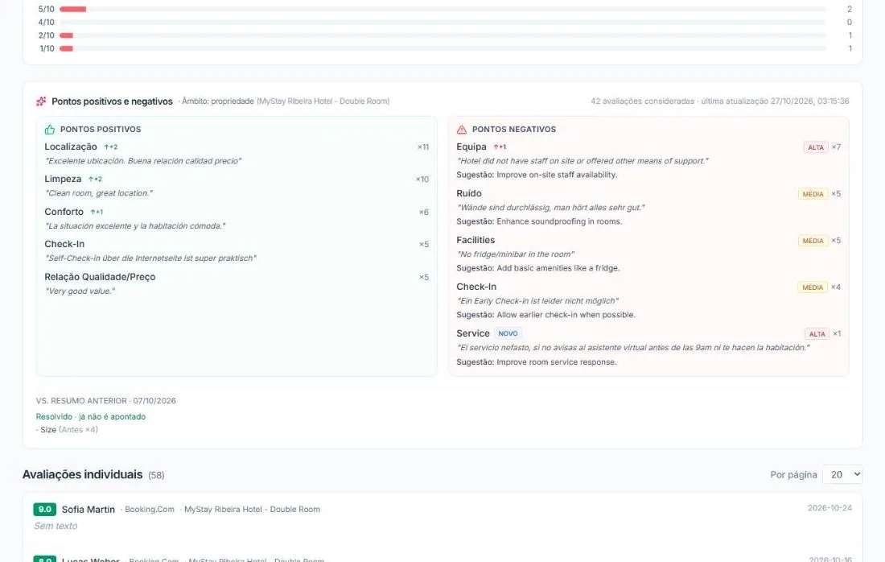This screenshot has height=562, width=885.
Task: Click the 2/10 rating distribution bar
Action: click(x=442, y=35)
